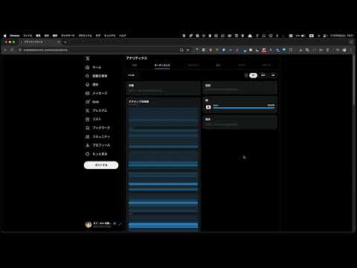
Task: Open プロフィール in the sidebar
Action: [97, 145]
